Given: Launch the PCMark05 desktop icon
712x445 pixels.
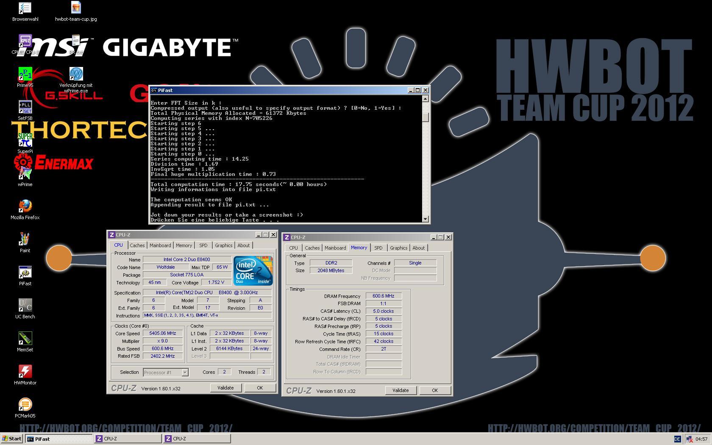Looking at the screenshot, I should (x=25, y=408).
